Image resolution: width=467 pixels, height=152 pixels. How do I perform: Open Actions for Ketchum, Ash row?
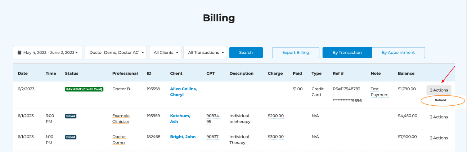(x=439, y=117)
